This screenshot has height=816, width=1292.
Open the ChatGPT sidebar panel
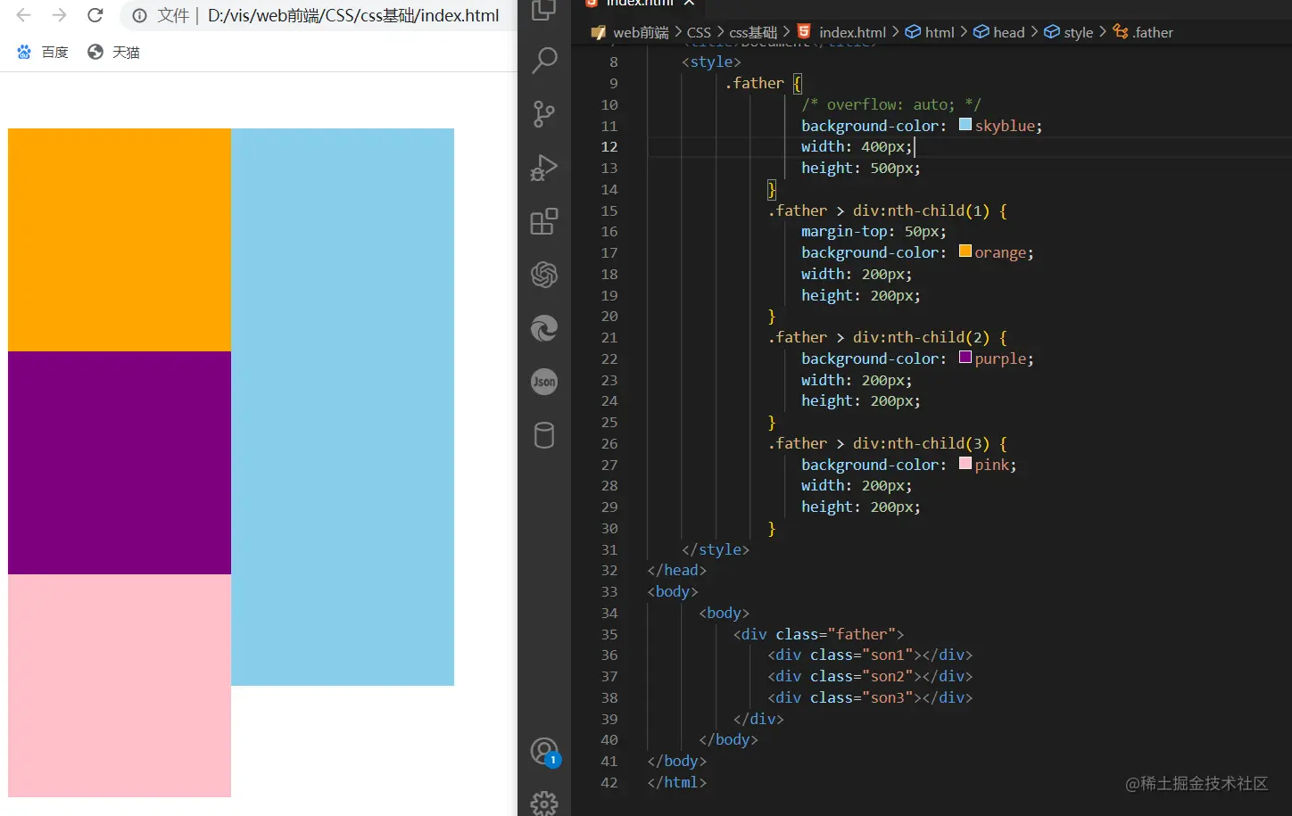click(544, 275)
